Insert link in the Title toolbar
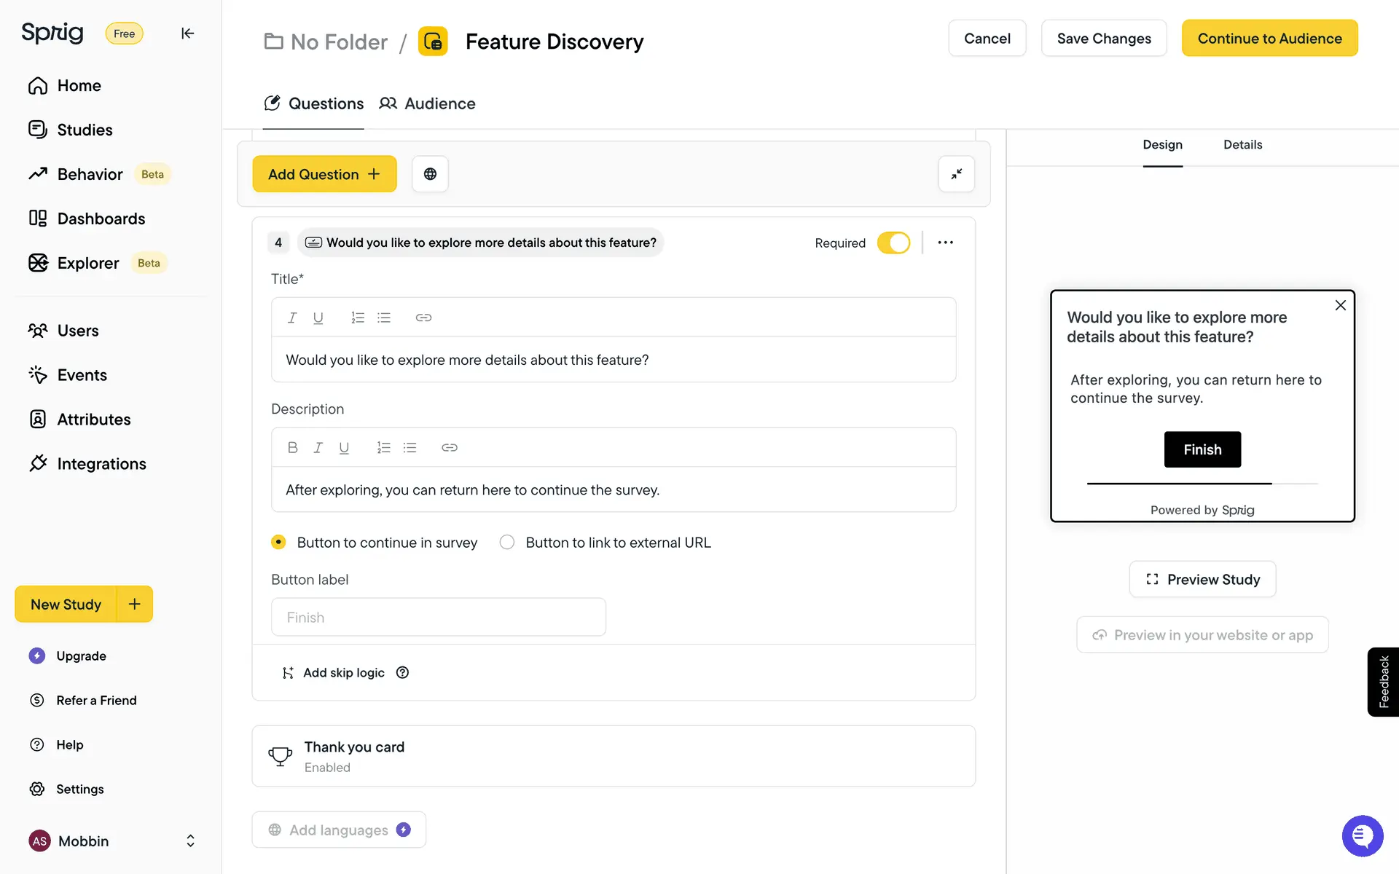The height and width of the screenshot is (874, 1399). pyautogui.click(x=423, y=318)
